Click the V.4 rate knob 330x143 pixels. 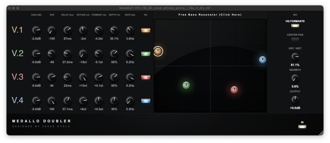pyautogui.click(x=130, y=101)
